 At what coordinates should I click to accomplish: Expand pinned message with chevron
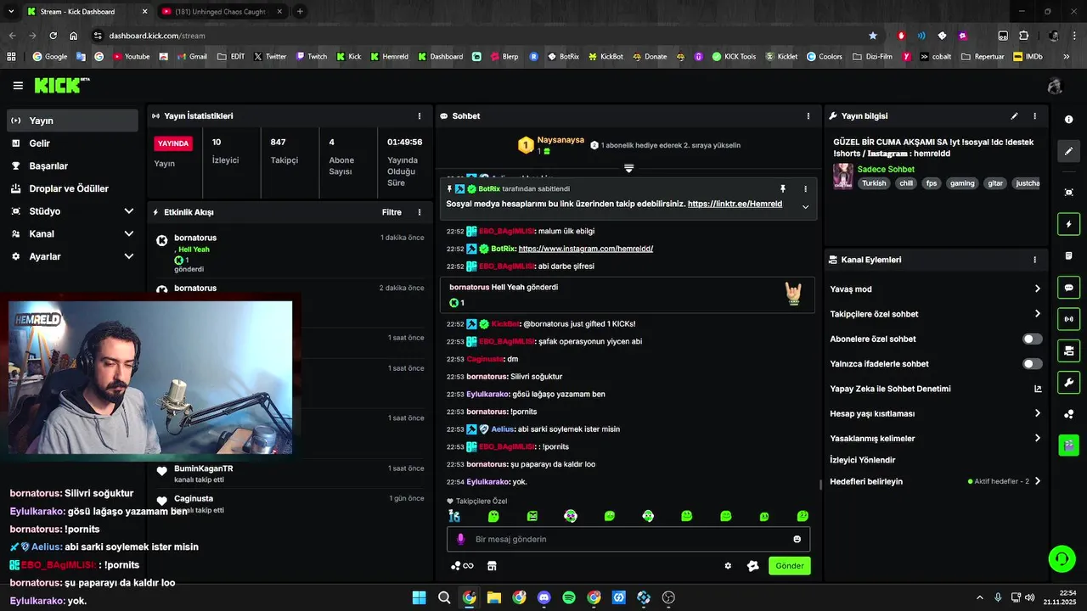[x=805, y=207]
